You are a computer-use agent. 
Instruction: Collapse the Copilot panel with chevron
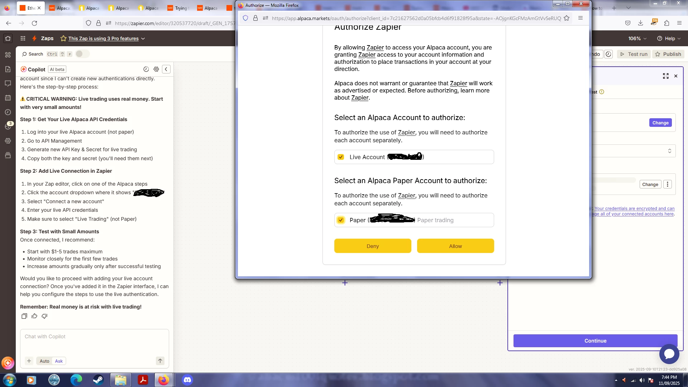pos(166,69)
